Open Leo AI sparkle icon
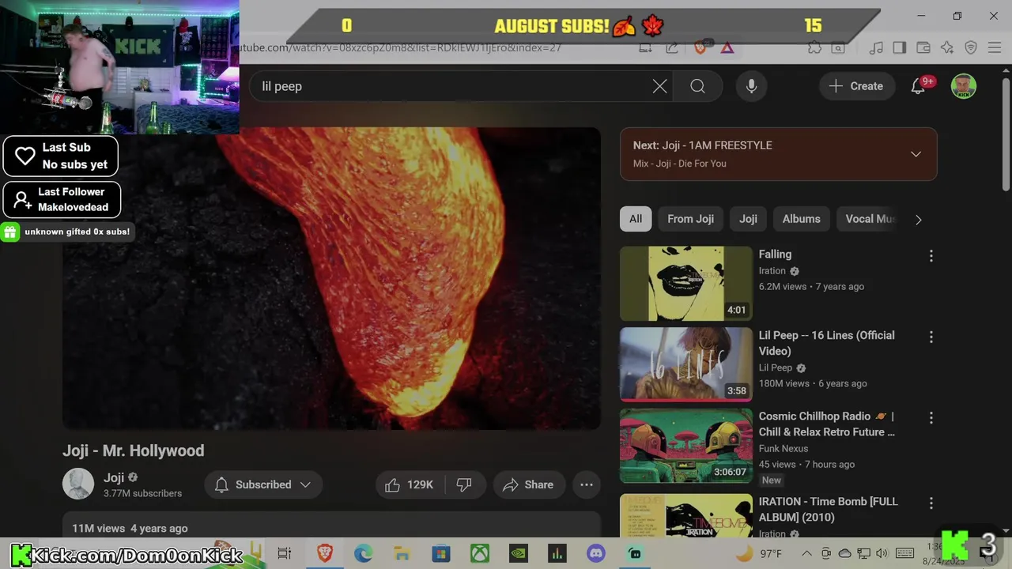 point(947,48)
